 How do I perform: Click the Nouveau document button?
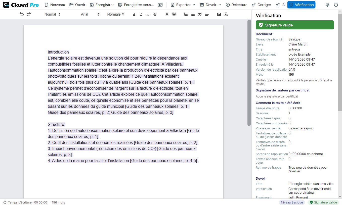(55, 5)
